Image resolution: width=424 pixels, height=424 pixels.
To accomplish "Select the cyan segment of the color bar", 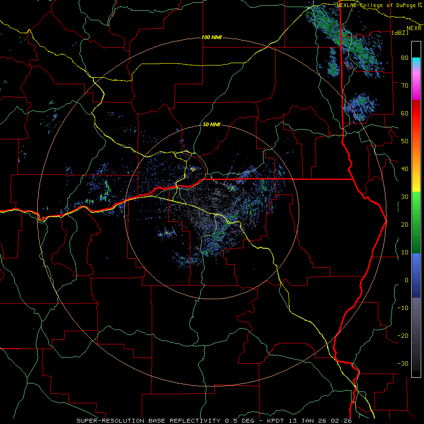I will (416, 62).
